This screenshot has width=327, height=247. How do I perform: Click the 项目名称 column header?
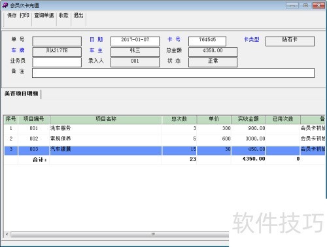coord(106,120)
